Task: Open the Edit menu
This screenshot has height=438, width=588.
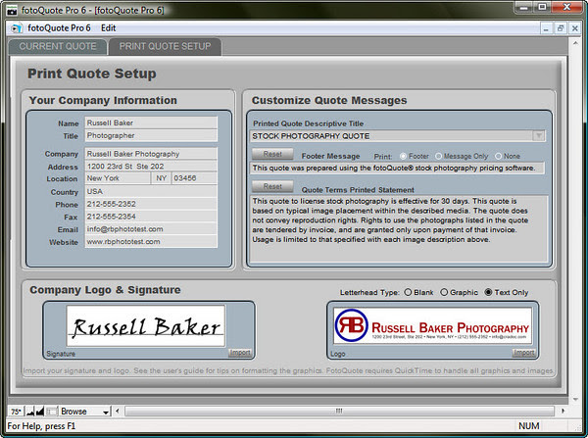Action: click(109, 28)
